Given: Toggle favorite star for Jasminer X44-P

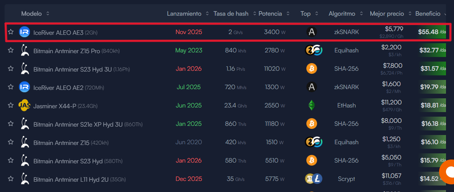Looking at the screenshot, I should [11, 106].
